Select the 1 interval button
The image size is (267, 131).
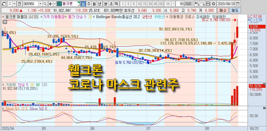[123, 3]
